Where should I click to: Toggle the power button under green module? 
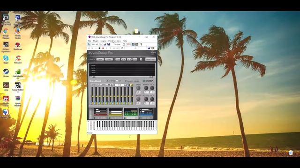(x=125, y=118)
